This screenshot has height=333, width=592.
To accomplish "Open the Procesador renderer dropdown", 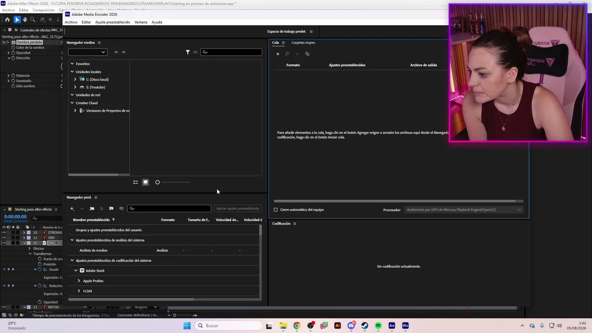I will 464,210.
